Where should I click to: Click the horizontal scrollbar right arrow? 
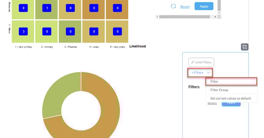215,17
